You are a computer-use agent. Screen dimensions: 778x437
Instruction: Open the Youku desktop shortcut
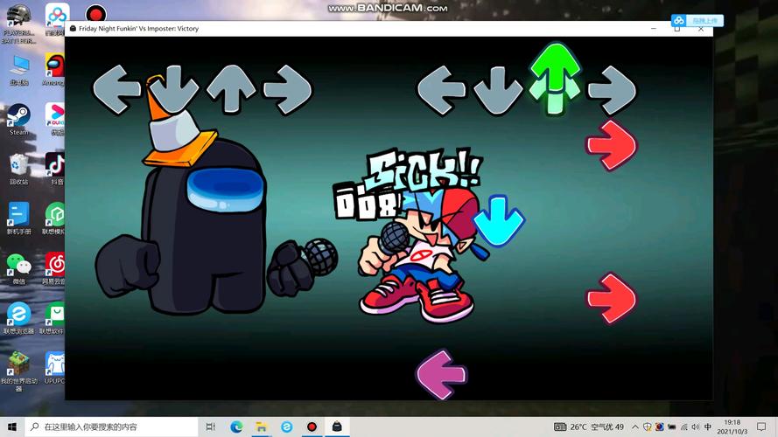click(56, 120)
